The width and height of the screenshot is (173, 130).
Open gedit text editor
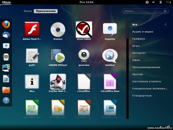(32, 55)
